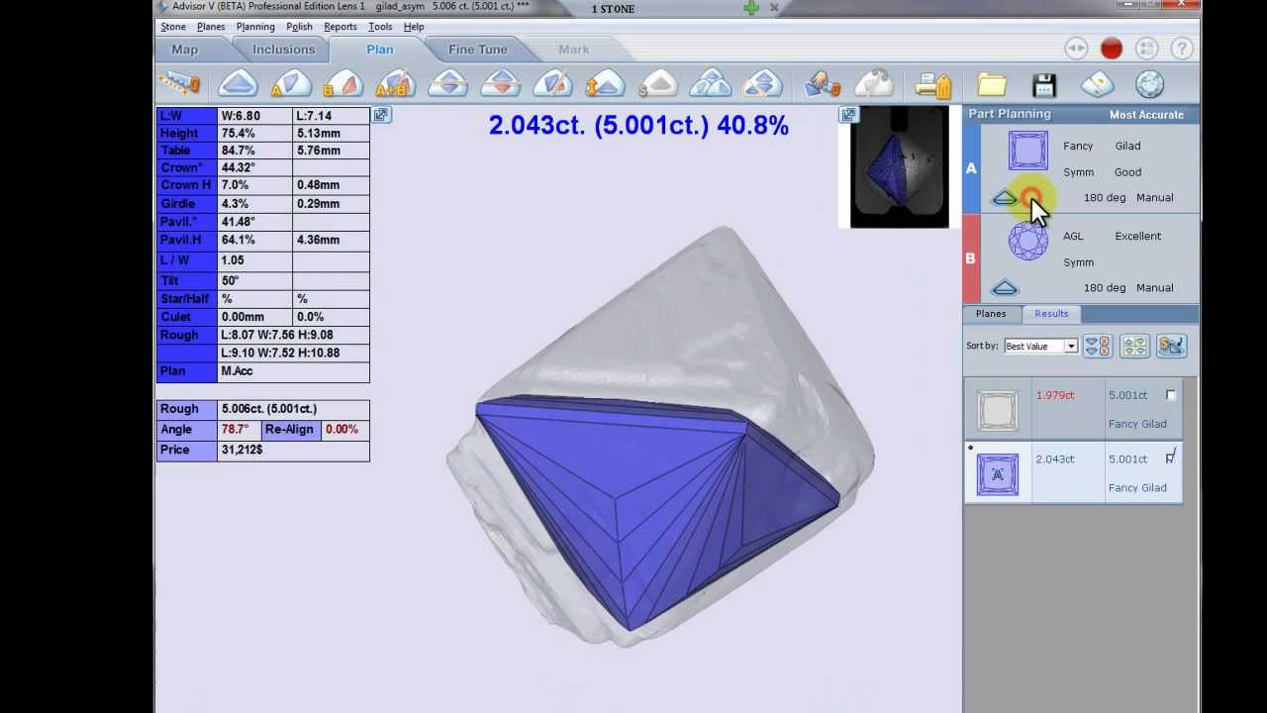Click the stacked layered stone icon
The width and height of the screenshot is (1267, 713).
[762, 84]
